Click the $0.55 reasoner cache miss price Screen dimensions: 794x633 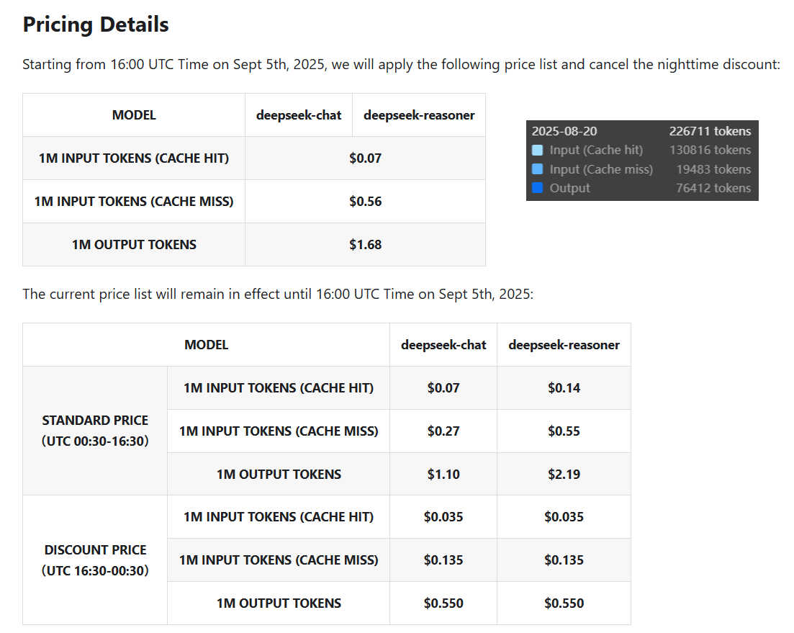click(x=564, y=431)
